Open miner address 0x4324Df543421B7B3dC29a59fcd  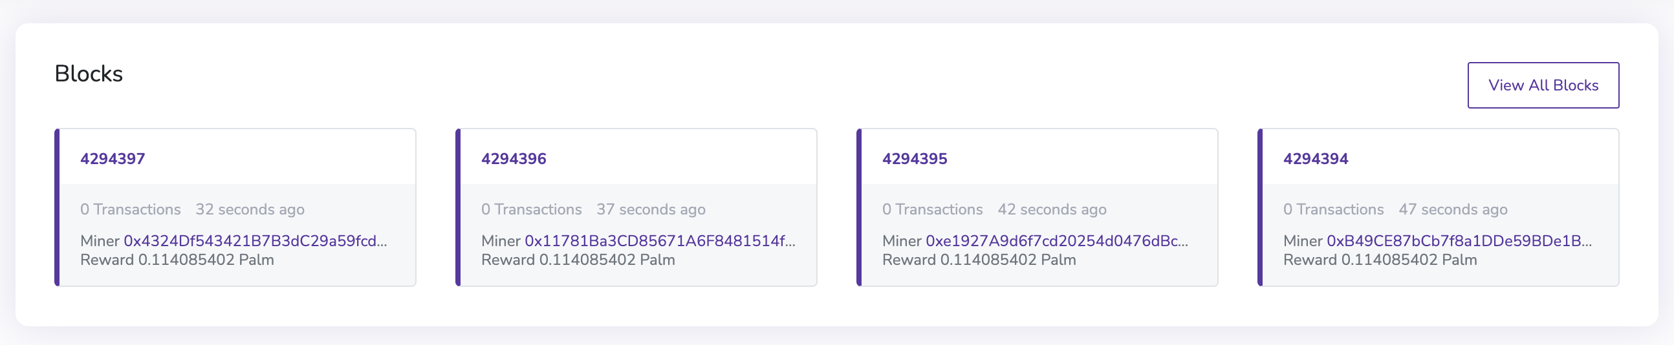(255, 240)
